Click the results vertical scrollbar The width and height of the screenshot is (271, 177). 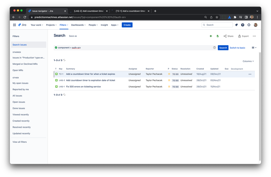[260, 106]
